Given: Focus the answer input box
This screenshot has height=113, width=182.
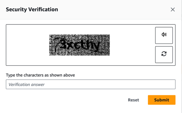Looking at the screenshot, I should pyautogui.click(x=90, y=84).
